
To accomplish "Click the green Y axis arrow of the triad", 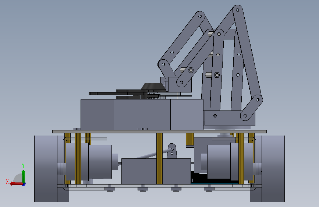I will click(24, 176).
